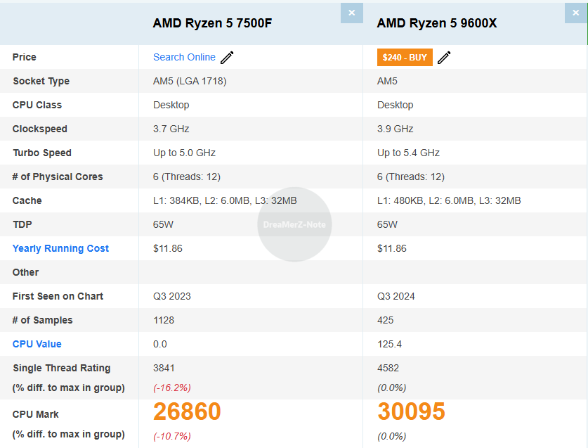
Task: Click the DreaMerZ-Note watermark circle
Action: click(294, 224)
